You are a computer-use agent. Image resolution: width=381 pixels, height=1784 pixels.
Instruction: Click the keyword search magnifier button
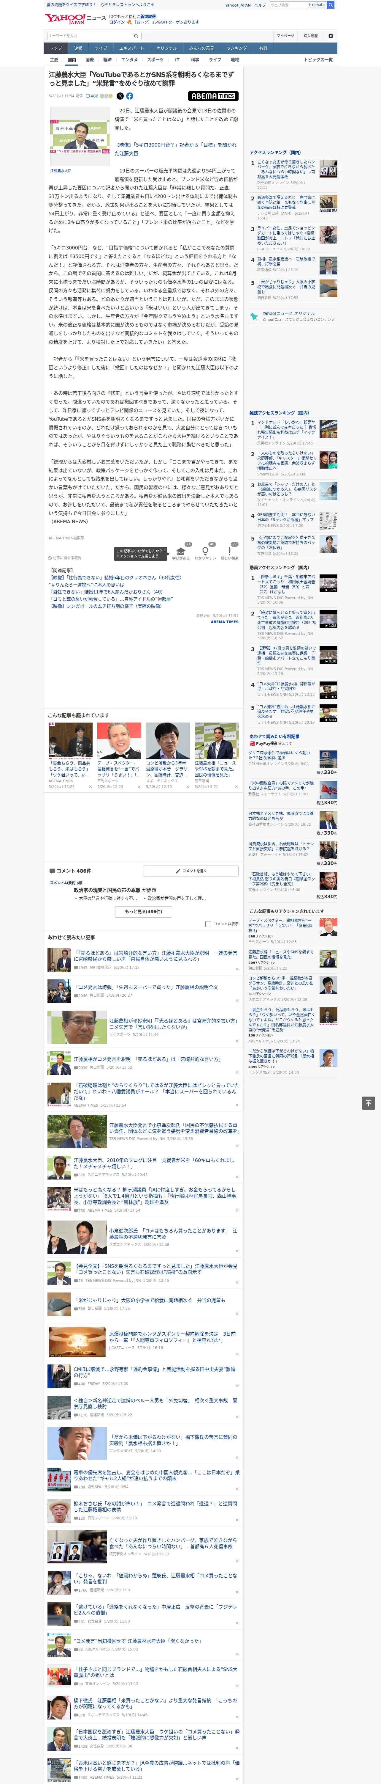coord(136,35)
